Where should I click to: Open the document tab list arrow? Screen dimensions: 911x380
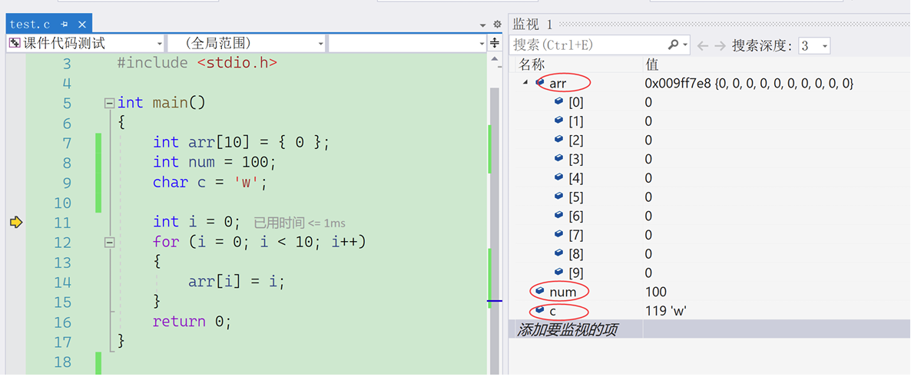pyautogui.click(x=483, y=25)
